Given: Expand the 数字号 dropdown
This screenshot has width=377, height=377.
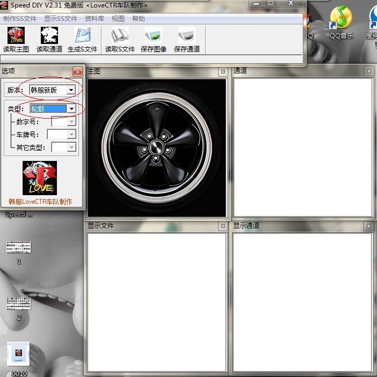Looking at the screenshot, I should pyautogui.click(x=71, y=122).
